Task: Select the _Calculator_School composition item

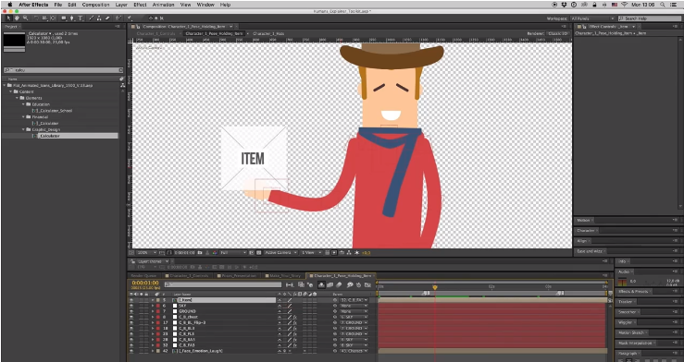Action: 54,111
